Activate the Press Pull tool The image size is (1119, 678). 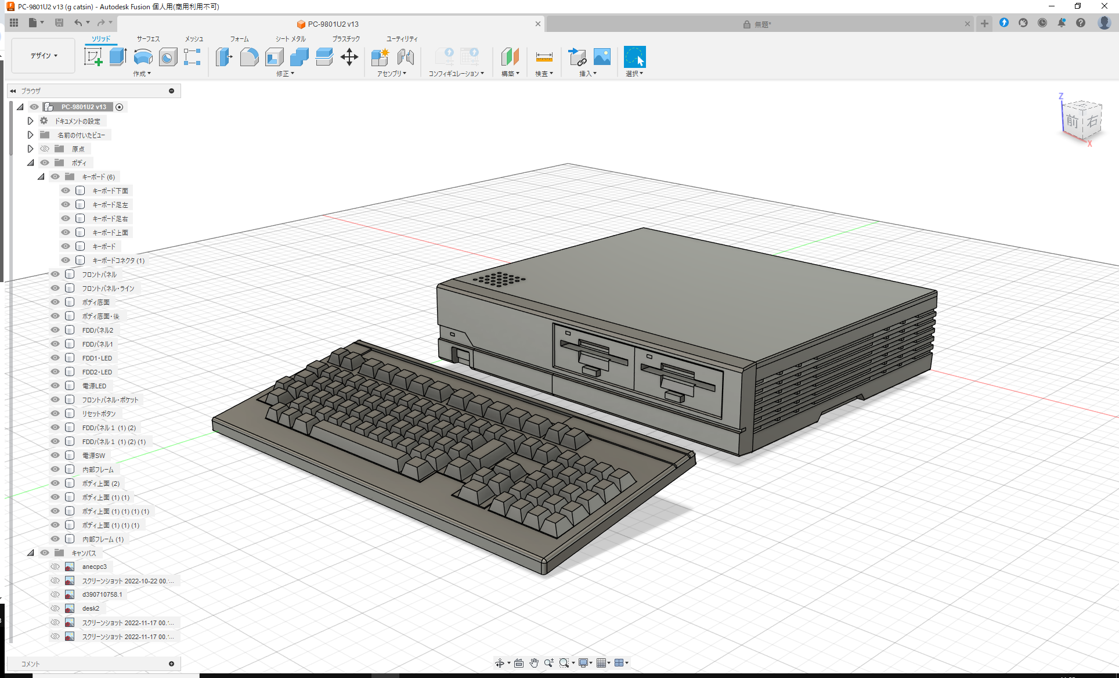pyautogui.click(x=224, y=57)
